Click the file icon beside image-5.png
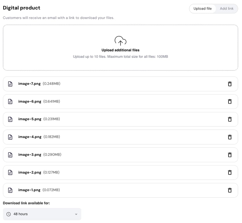 click(x=10, y=119)
